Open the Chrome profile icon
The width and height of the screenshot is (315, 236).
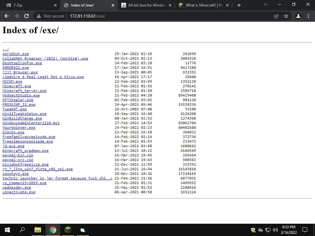298,16
